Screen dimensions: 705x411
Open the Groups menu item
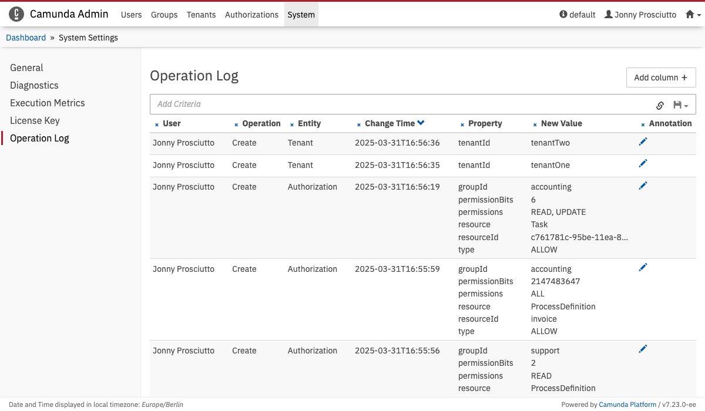click(164, 15)
